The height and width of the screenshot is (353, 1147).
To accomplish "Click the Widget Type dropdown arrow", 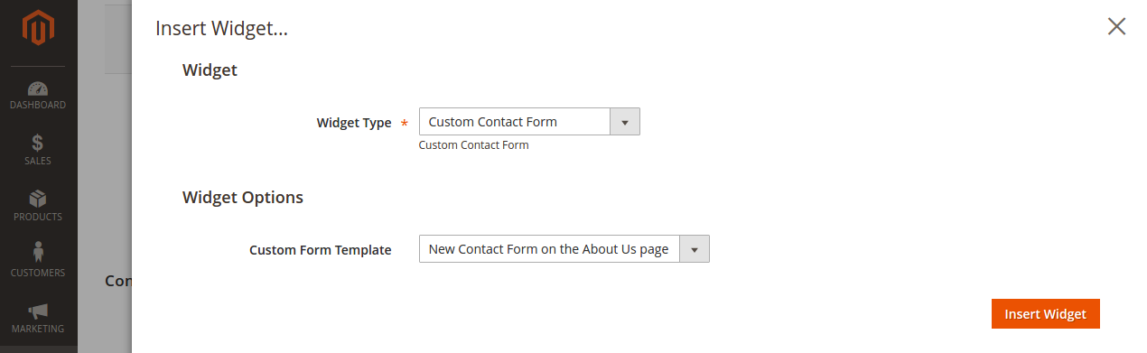I will (625, 122).
